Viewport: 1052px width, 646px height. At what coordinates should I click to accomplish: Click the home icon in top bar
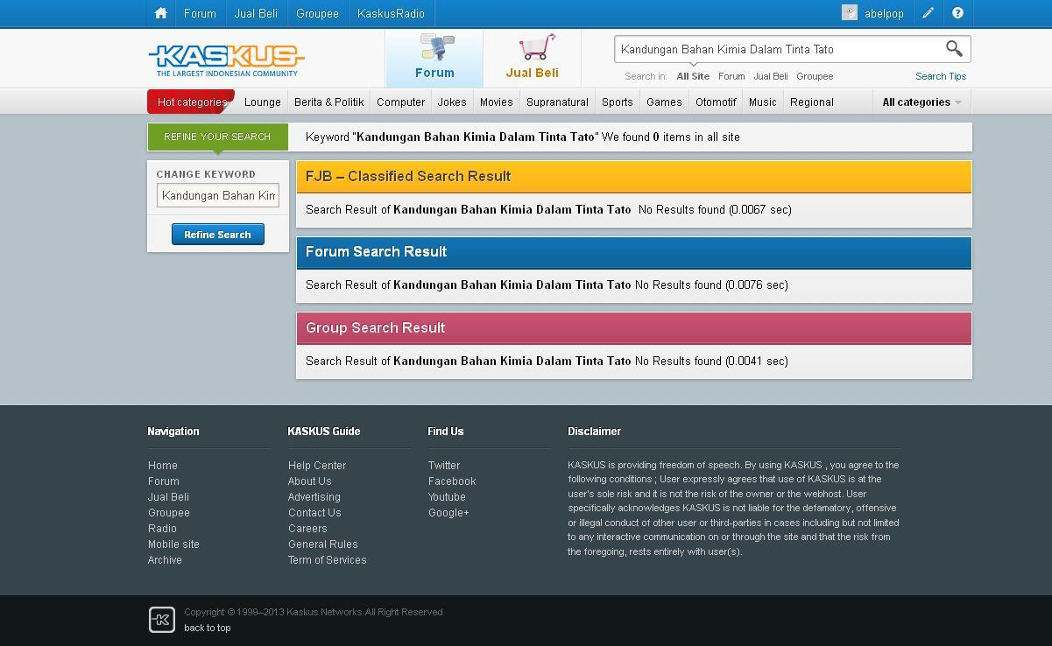(x=160, y=13)
